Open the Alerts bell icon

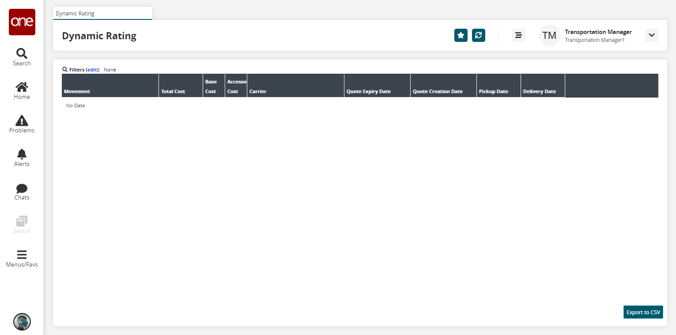coord(22,154)
